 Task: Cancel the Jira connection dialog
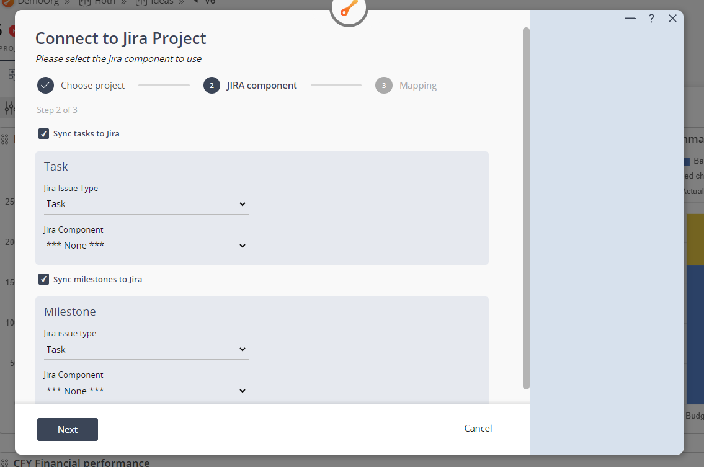click(x=478, y=429)
